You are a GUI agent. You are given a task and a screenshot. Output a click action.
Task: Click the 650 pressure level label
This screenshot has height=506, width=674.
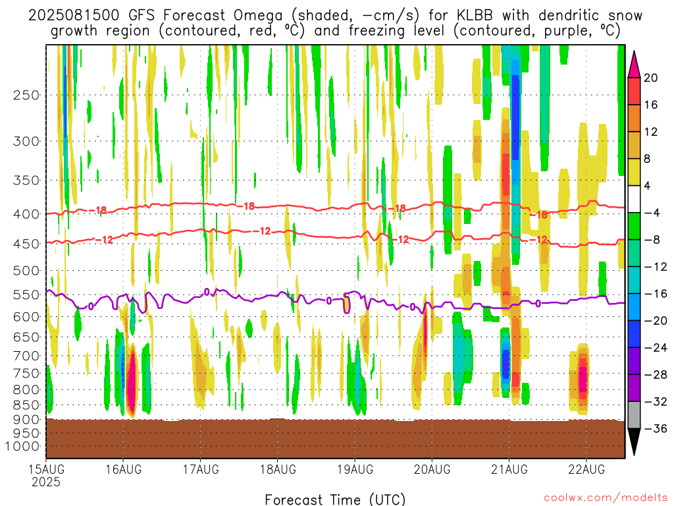[26, 337]
